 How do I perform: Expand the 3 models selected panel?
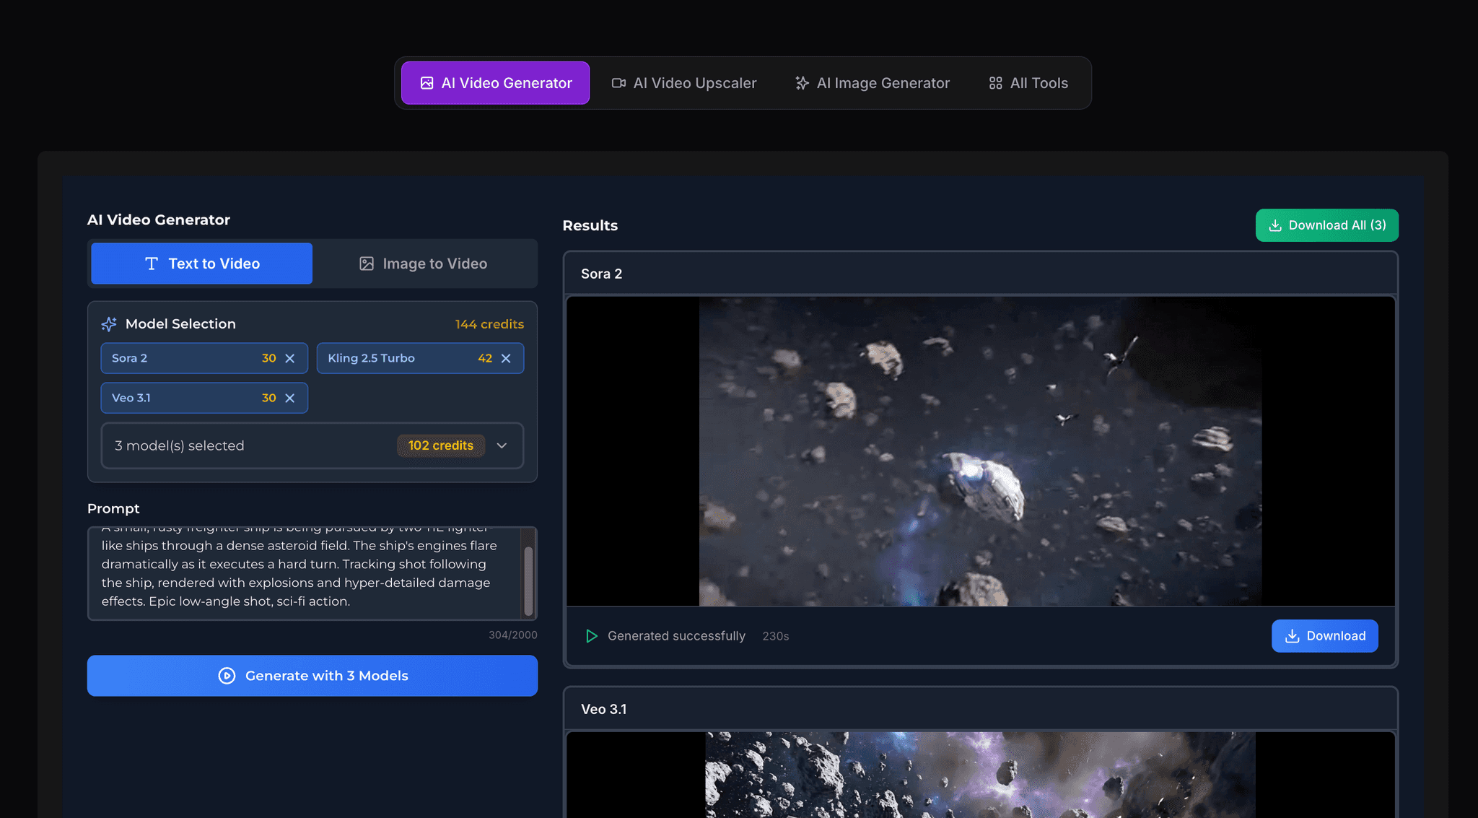click(x=502, y=445)
